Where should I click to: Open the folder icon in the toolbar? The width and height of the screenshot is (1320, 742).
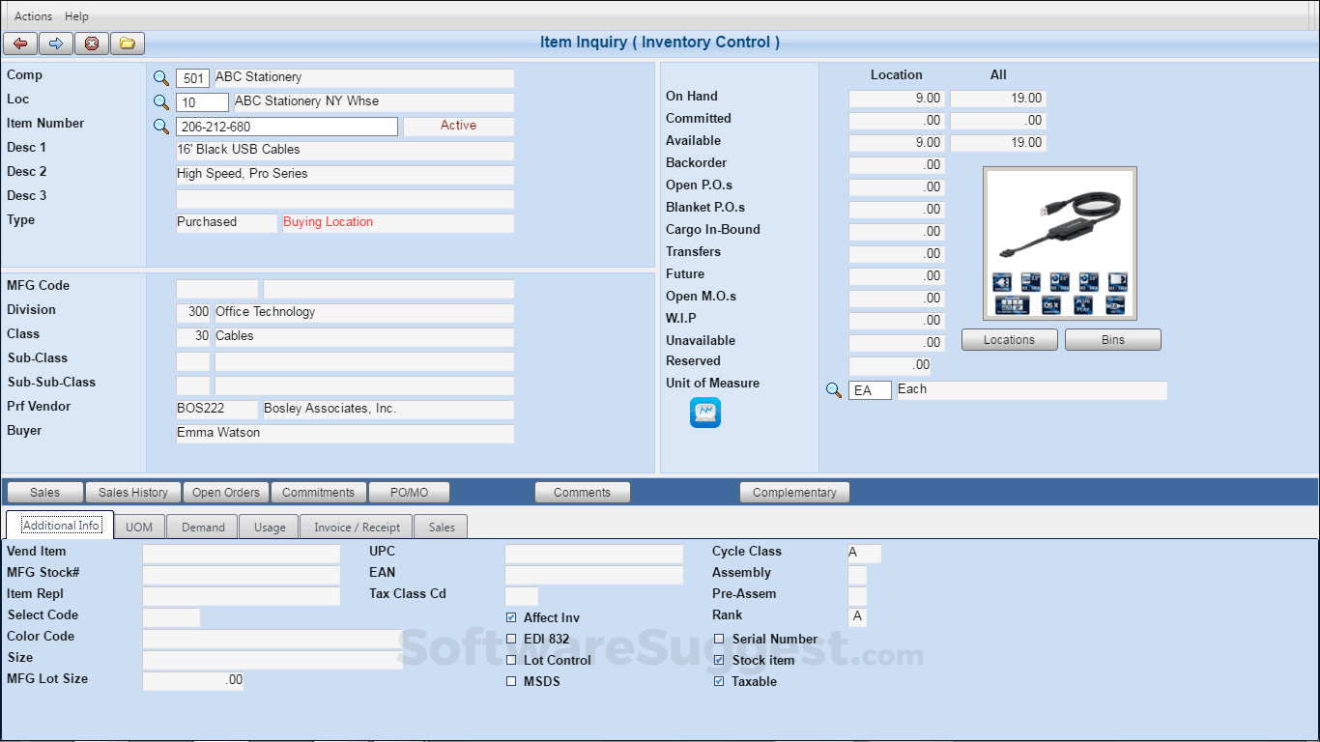click(127, 43)
